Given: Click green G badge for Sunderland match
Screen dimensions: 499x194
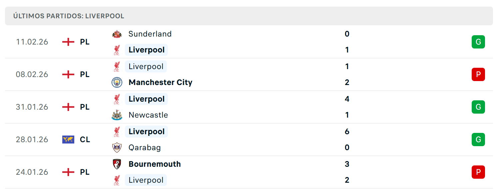Looking at the screenshot, I should click(x=478, y=42).
